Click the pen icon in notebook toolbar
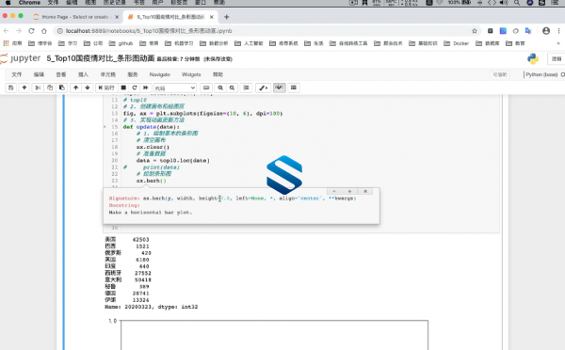Screen dimensions: 565x350 click(x=263, y=87)
